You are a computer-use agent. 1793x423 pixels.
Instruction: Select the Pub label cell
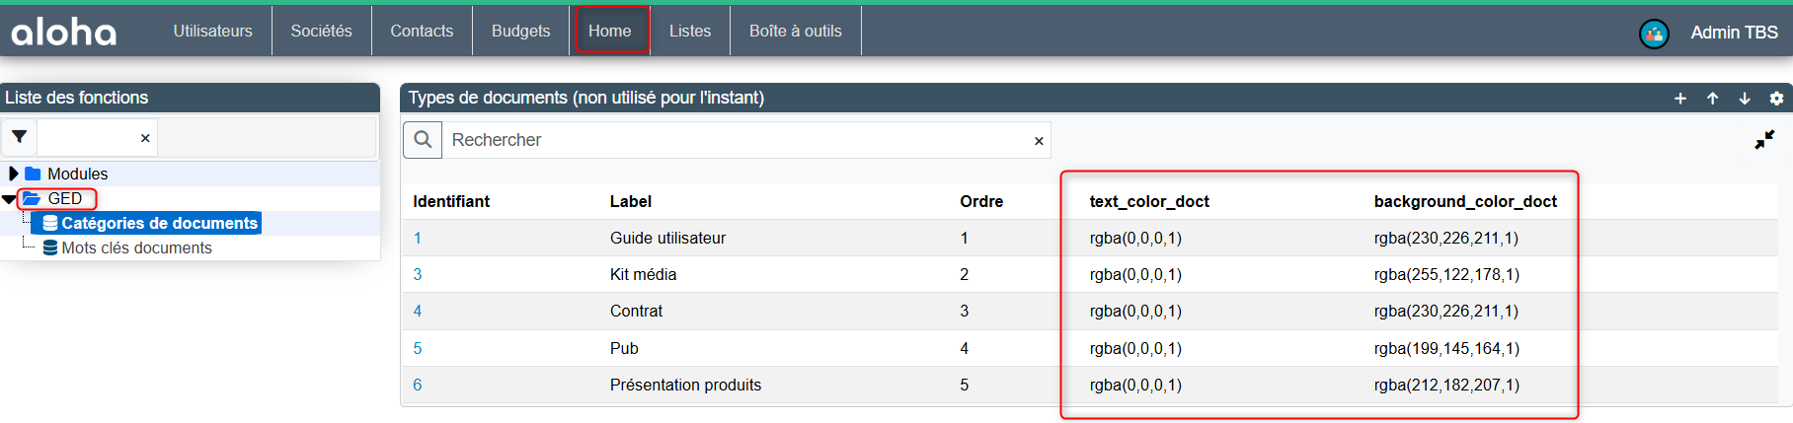tap(624, 348)
